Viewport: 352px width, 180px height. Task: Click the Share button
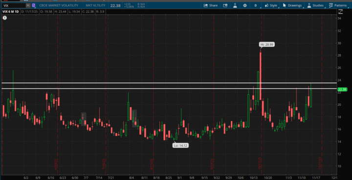pos(211,5)
